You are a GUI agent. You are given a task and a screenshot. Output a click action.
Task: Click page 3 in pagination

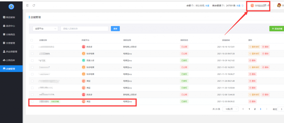(x=260, y=109)
